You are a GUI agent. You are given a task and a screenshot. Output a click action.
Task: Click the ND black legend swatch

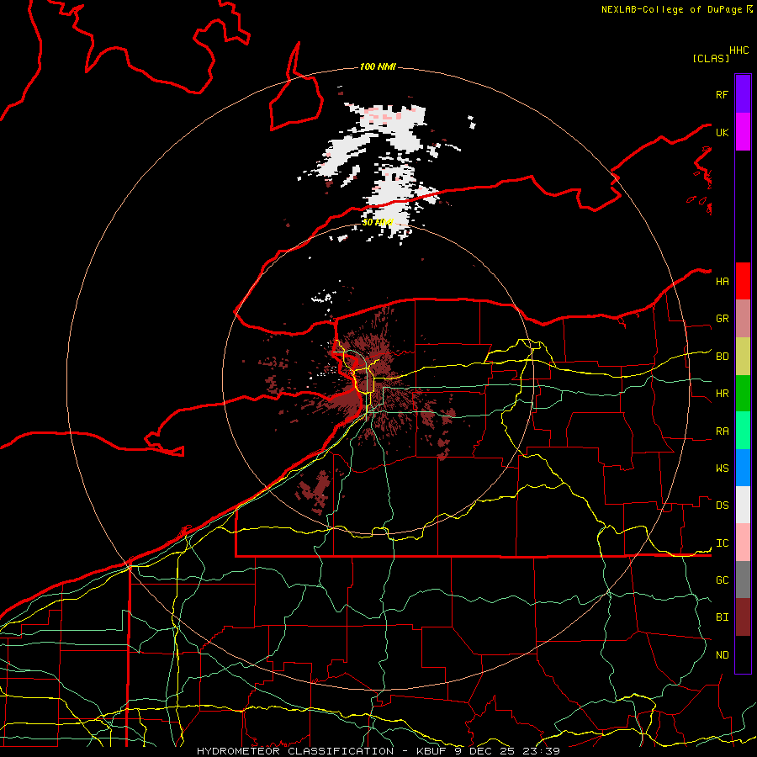[x=743, y=654]
